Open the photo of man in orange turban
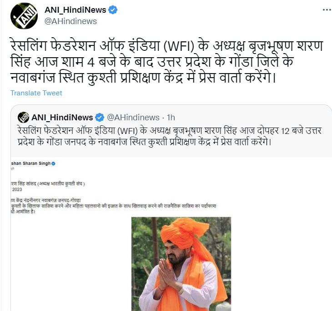This screenshot has width=332, height=311. click(x=181, y=264)
